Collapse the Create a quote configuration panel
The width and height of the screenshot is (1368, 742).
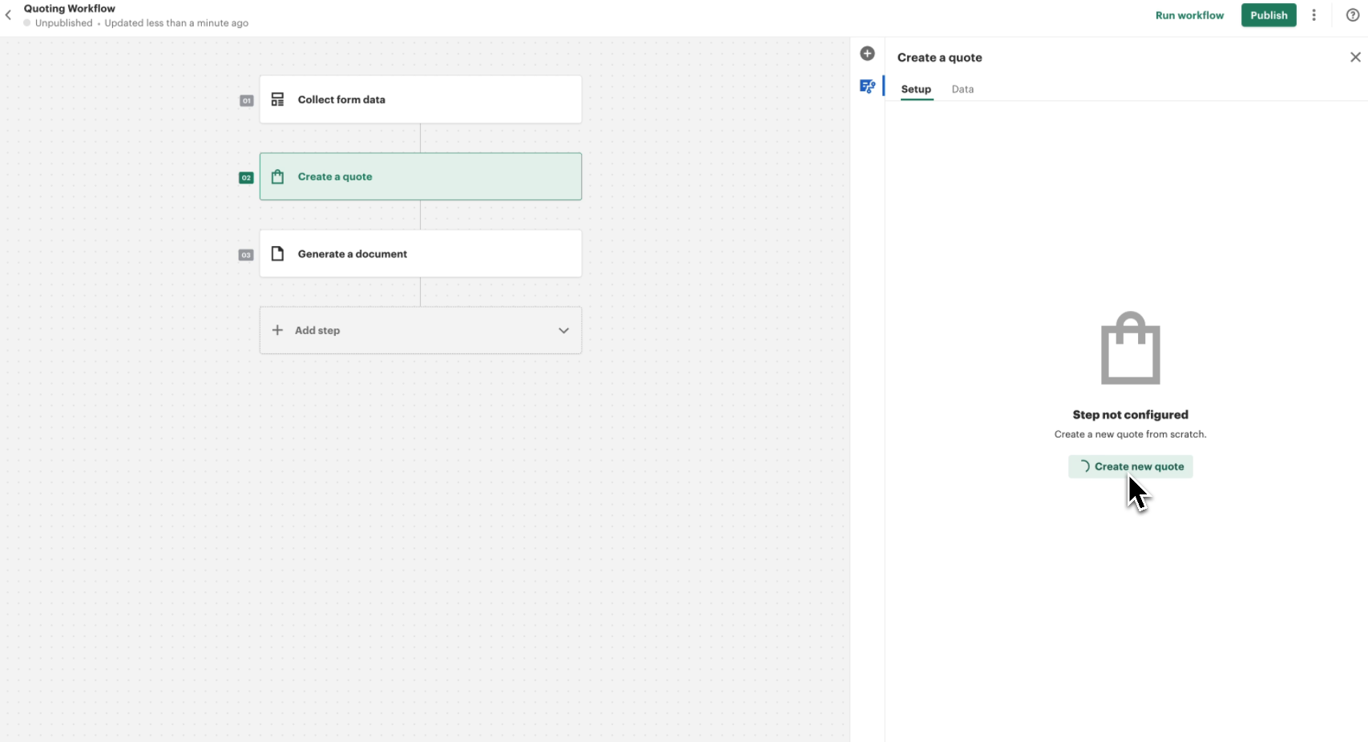tap(1355, 57)
